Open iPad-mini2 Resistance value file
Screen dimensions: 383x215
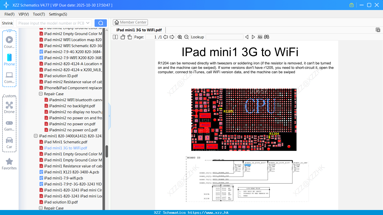tap(71, 82)
